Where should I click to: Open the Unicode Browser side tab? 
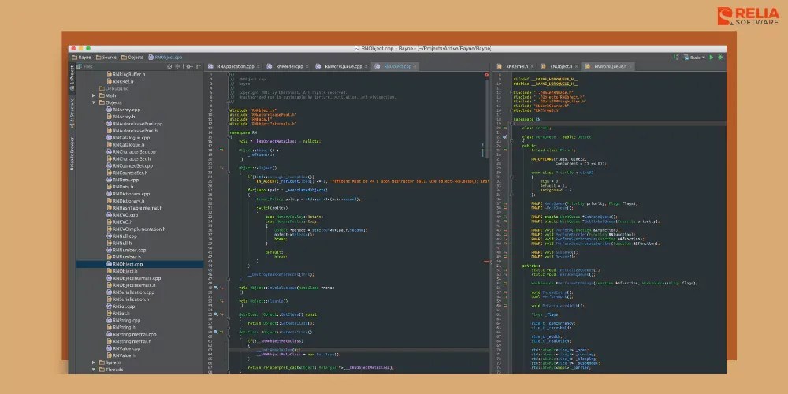[x=72, y=154]
